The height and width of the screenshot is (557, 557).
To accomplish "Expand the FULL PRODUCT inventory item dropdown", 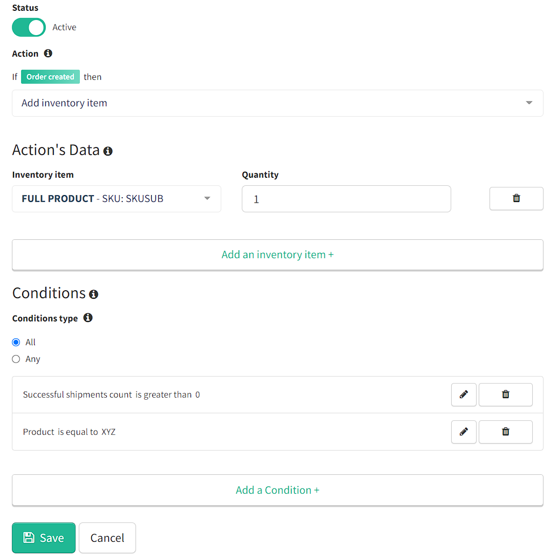I will [x=117, y=199].
